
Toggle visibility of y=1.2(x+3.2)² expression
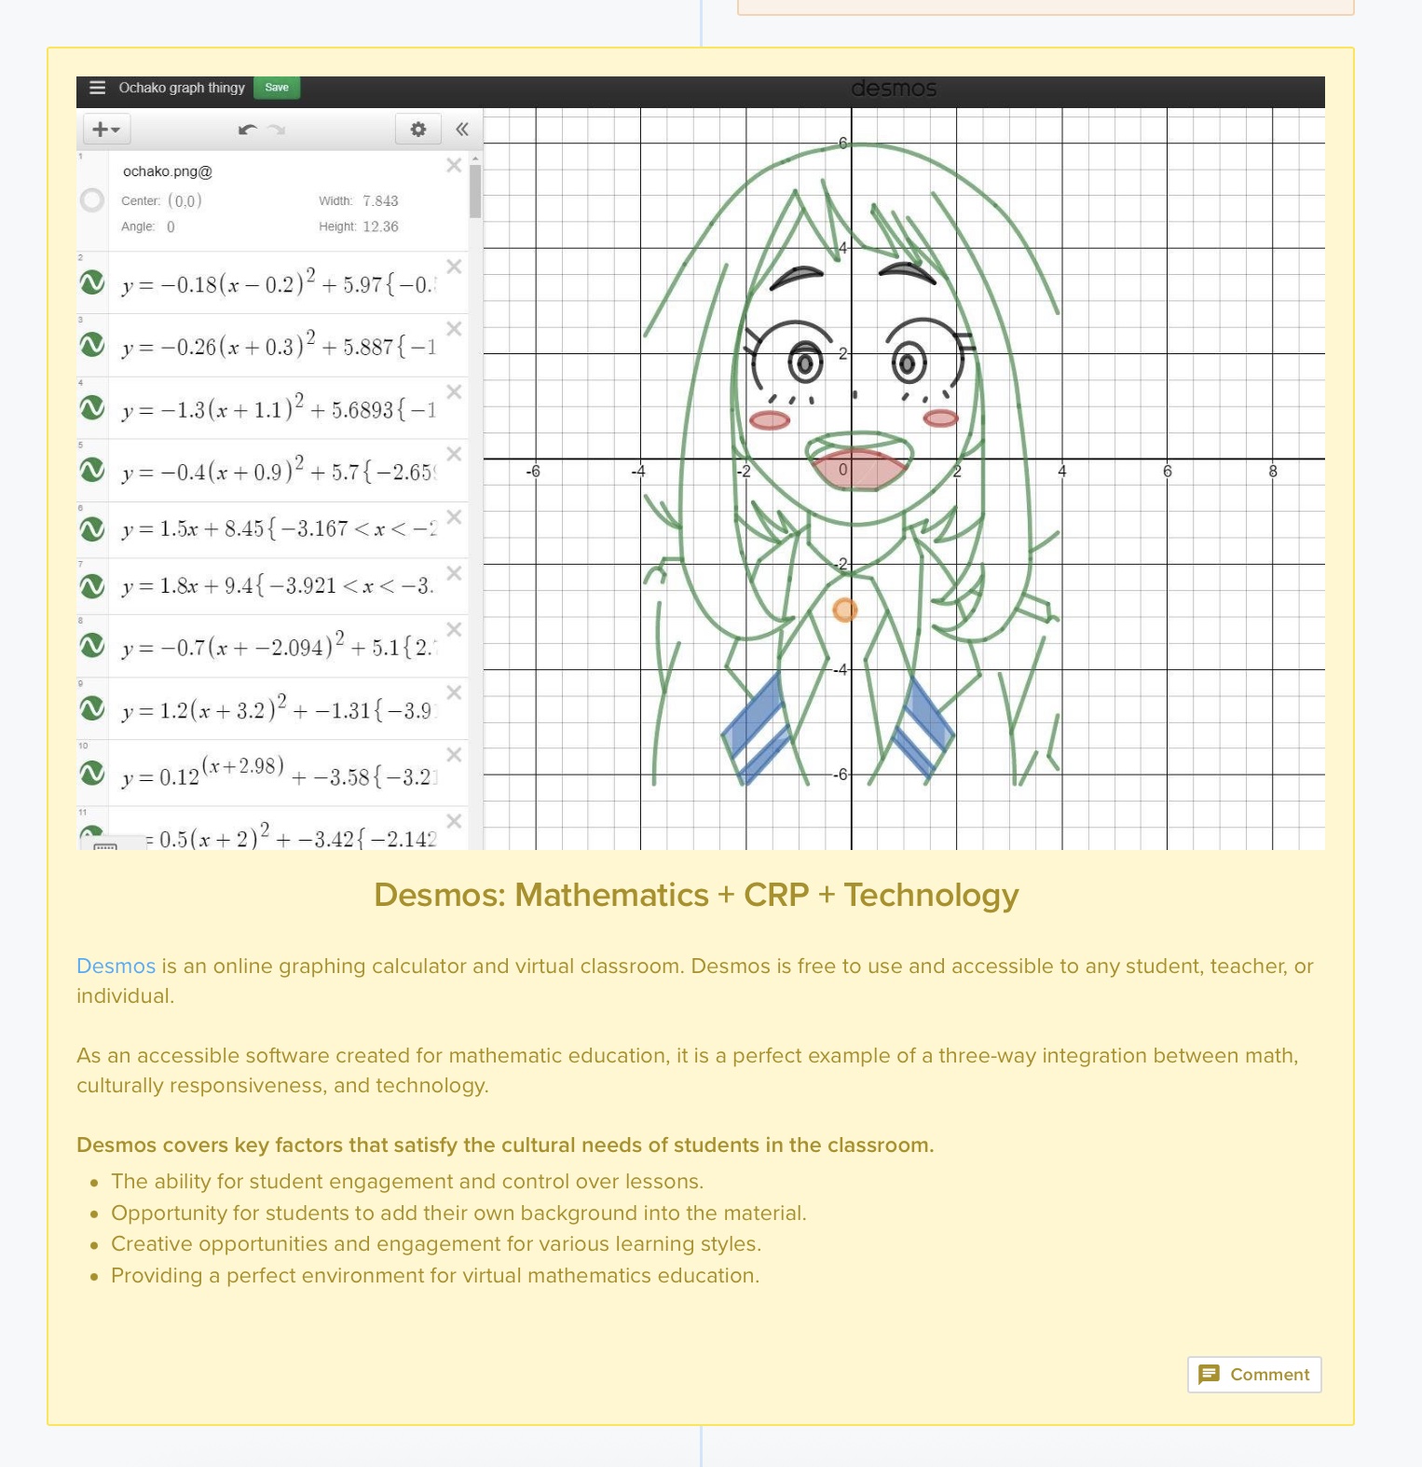[92, 707]
